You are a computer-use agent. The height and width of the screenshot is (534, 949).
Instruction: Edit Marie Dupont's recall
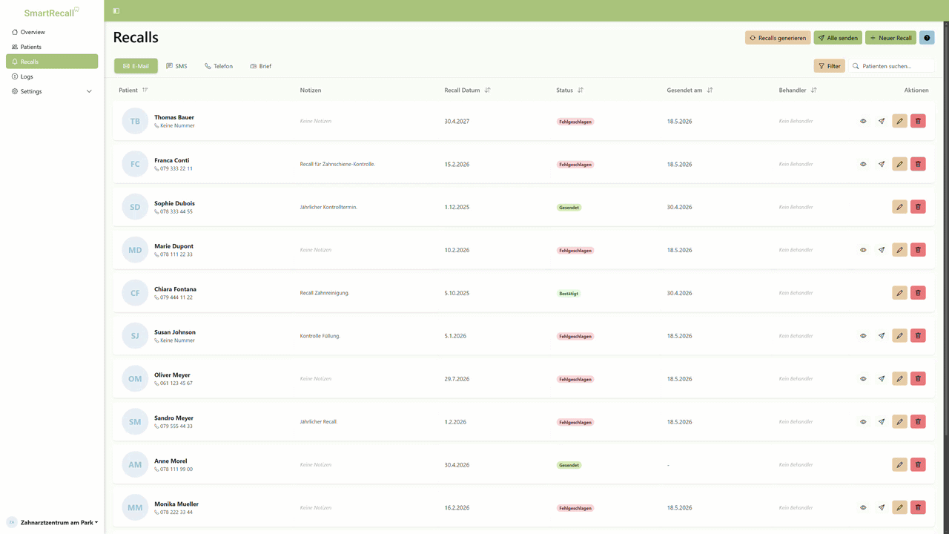(899, 250)
